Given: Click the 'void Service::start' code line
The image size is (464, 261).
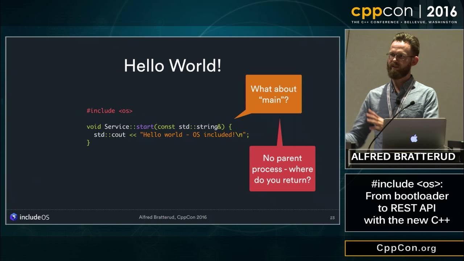Looking at the screenshot, I should (159, 127).
